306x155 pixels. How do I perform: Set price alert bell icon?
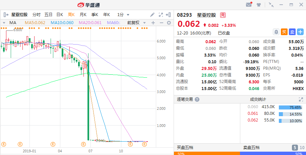(276, 32)
